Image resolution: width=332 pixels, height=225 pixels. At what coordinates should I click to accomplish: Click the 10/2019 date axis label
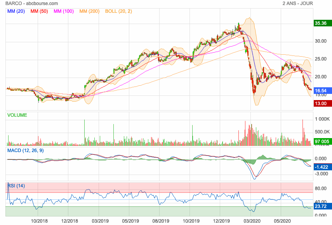191,221
